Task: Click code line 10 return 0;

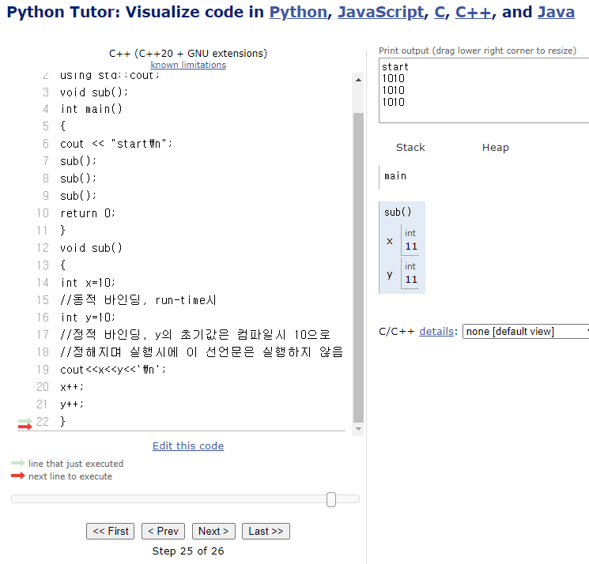Action: tap(88, 213)
